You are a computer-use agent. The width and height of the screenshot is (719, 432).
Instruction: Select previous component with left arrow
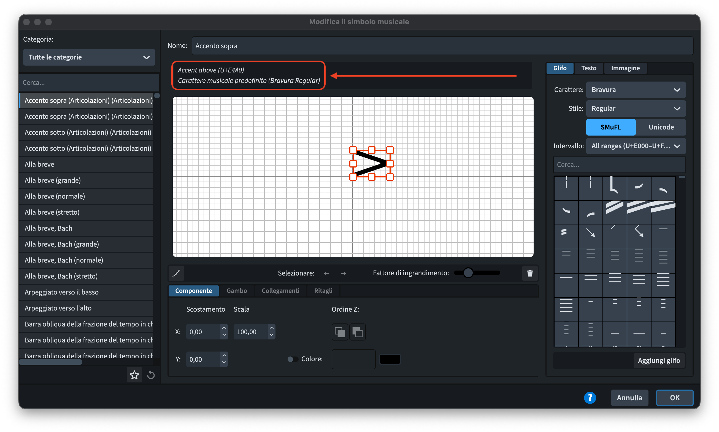(x=326, y=273)
